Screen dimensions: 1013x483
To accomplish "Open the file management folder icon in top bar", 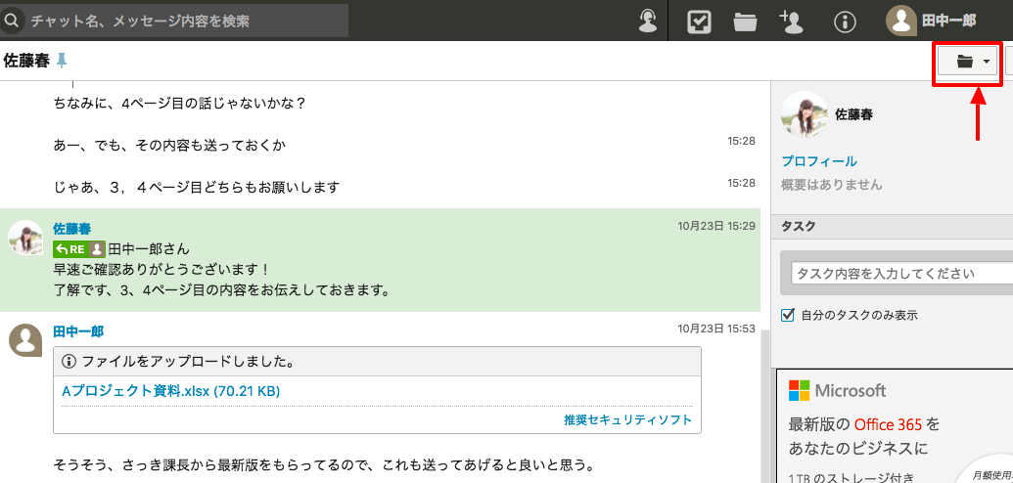I will pyautogui.click(x=746, y=22).
